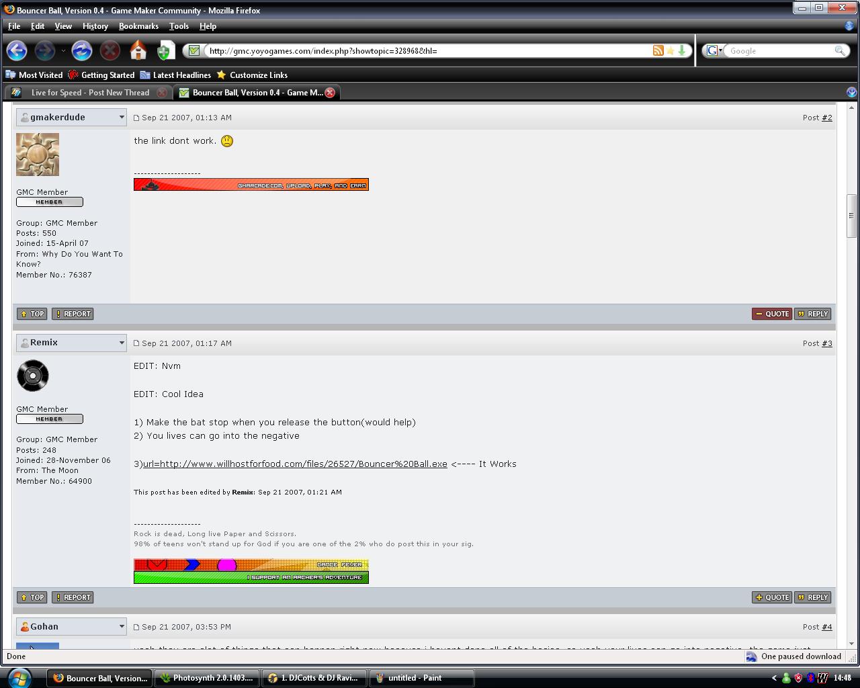Reply to Remix's post

(x=813, y=597)
